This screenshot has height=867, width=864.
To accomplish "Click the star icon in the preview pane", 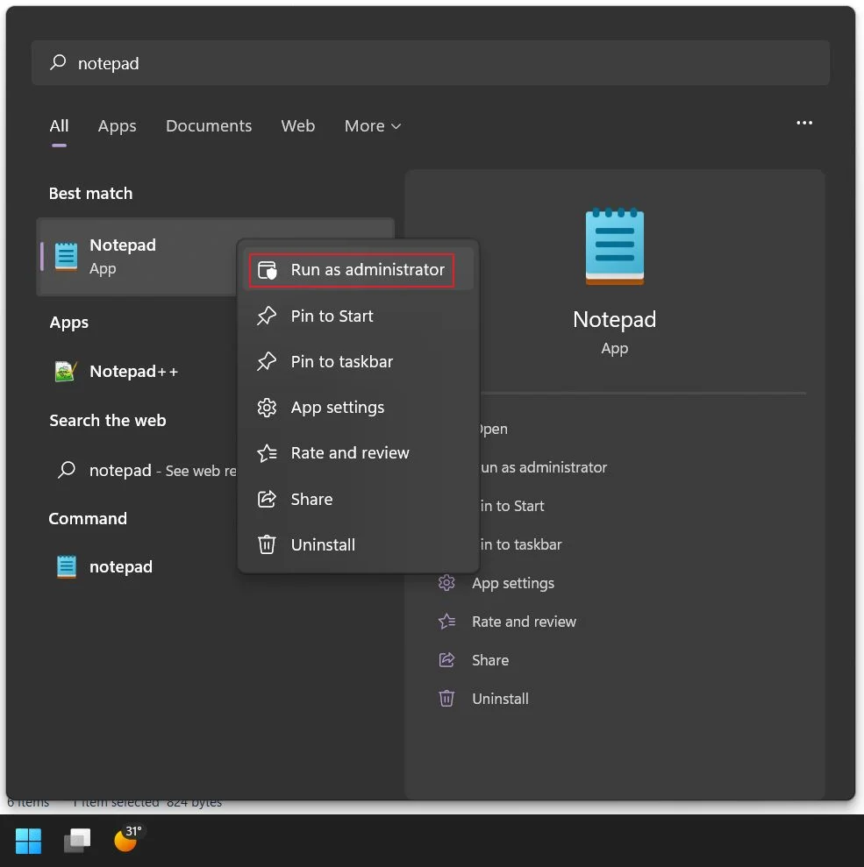I will click(x=446, y=622).
